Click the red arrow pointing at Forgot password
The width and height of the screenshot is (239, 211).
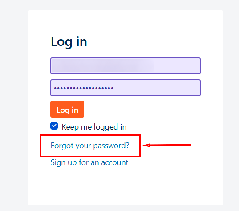(167, 145)
